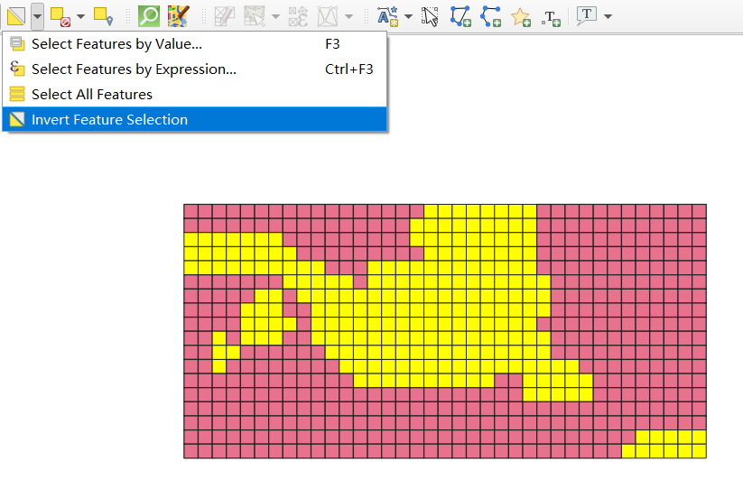The height and width of the screenshot is (498, 743).
Task: Open the dropdown next to Deselect Features
Action: 80,16
